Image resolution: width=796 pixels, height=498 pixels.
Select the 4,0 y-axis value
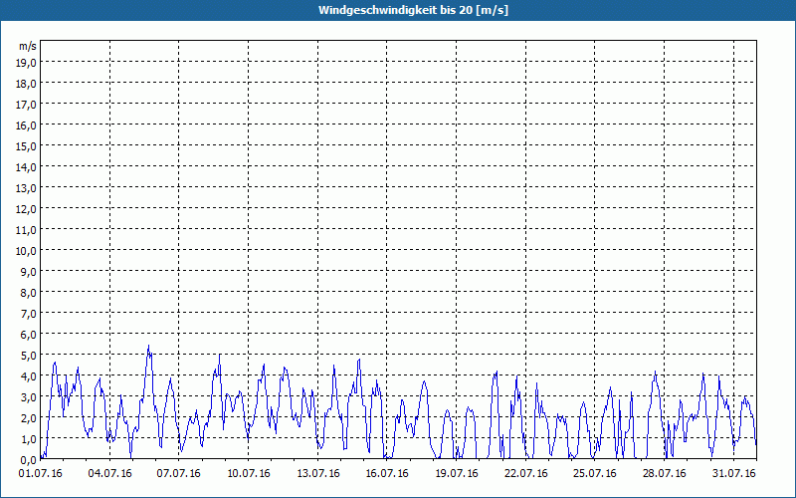(30, 376)
